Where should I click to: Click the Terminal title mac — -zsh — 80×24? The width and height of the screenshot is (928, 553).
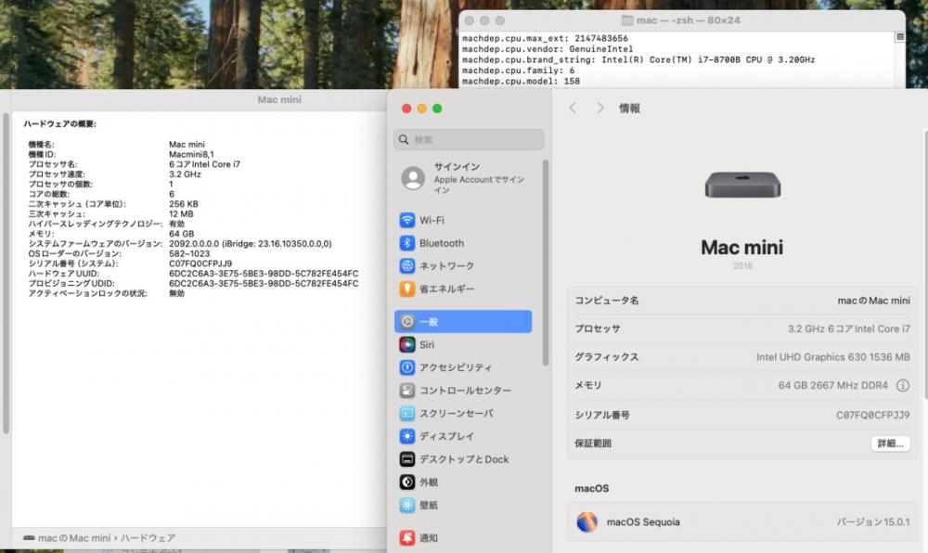[689, 20]
